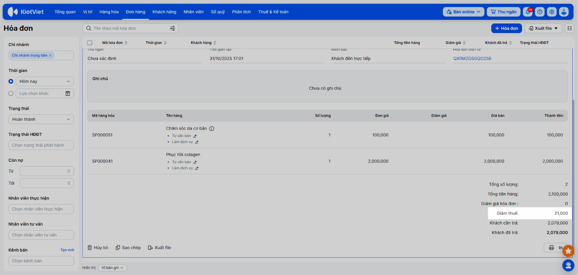Edit 'Tư vấn bán' for Phục hồi colagen
This screenshot has width=578, height=275.
click(195, 162)
